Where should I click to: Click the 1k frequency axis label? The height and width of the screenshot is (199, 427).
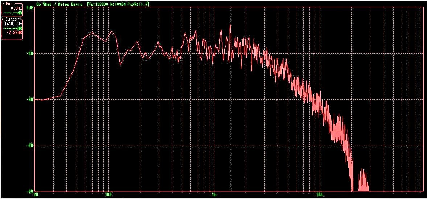(214, 195)
